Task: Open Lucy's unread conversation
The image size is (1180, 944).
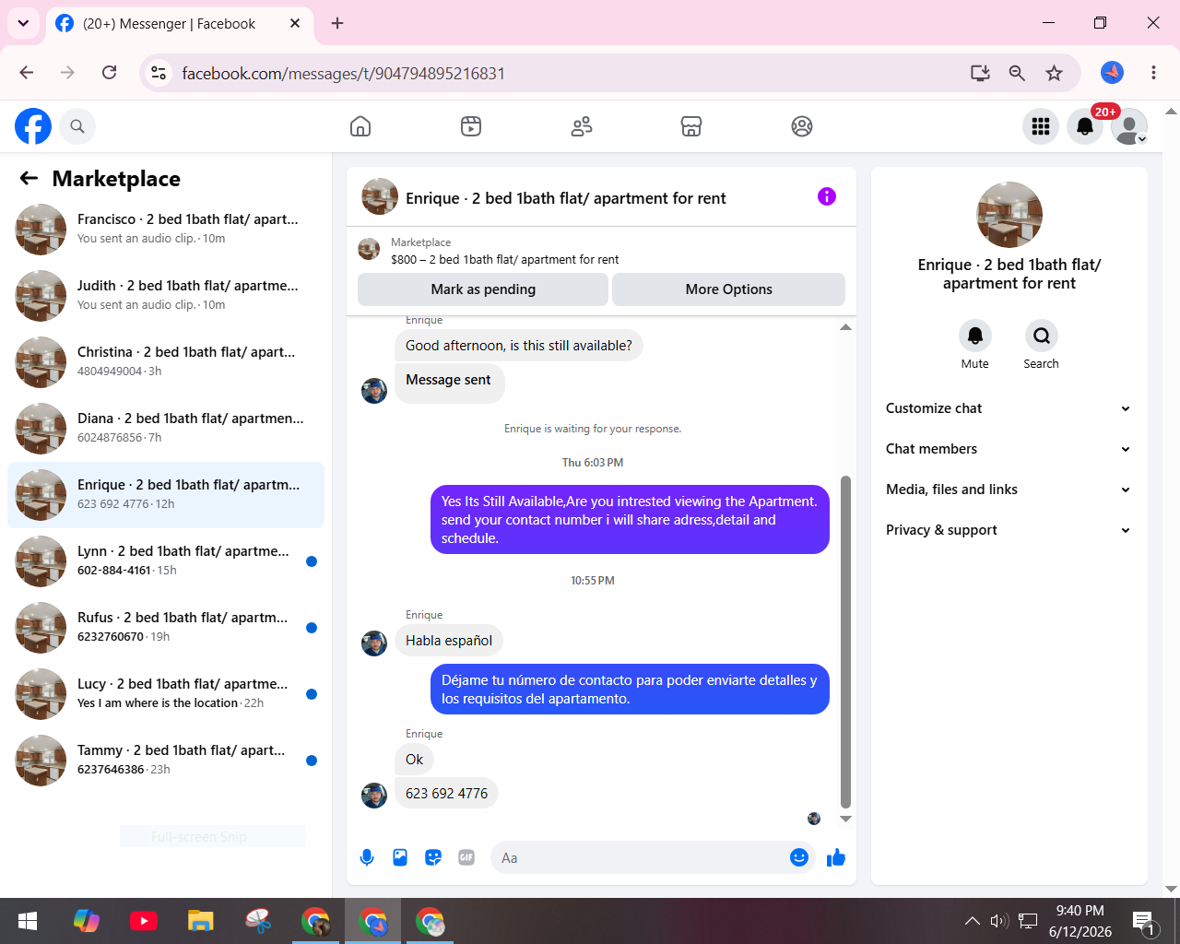Action: point(166,694)
